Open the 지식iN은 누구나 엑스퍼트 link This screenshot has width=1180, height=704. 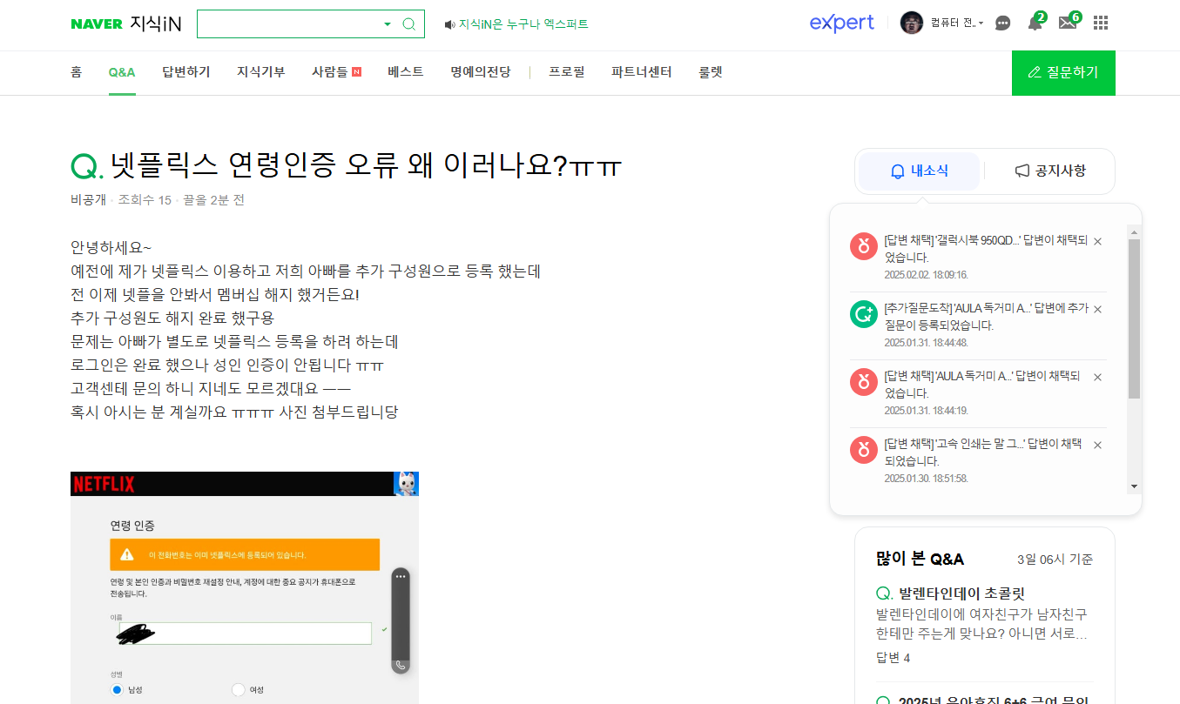point(523,24)
